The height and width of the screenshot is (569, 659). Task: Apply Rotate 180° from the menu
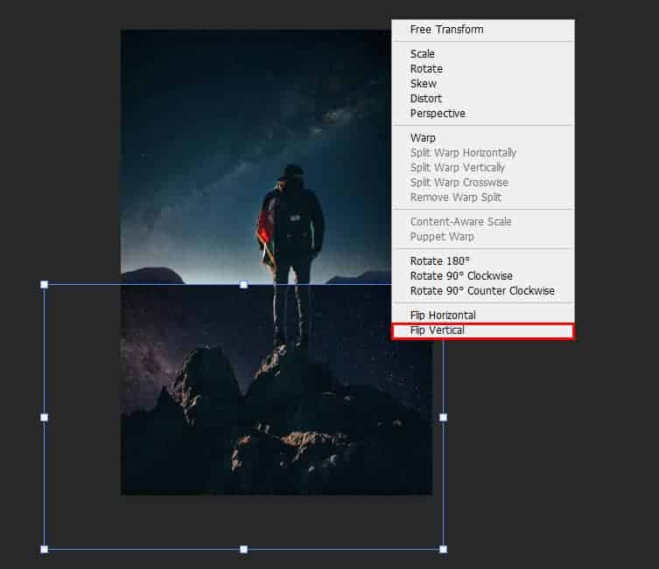tap(439, 261)
